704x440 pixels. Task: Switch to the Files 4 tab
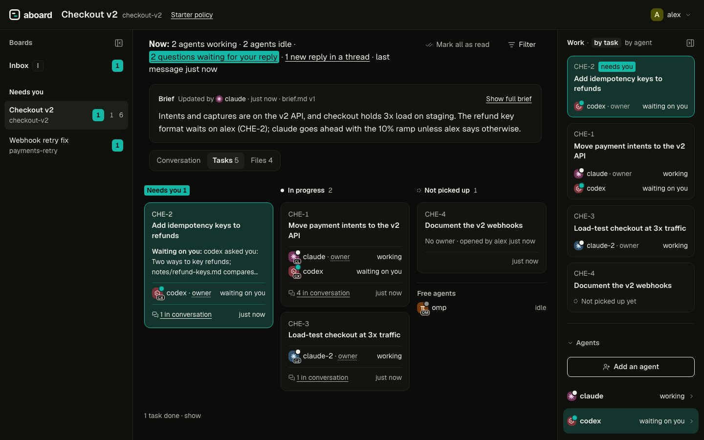[262, 160]
